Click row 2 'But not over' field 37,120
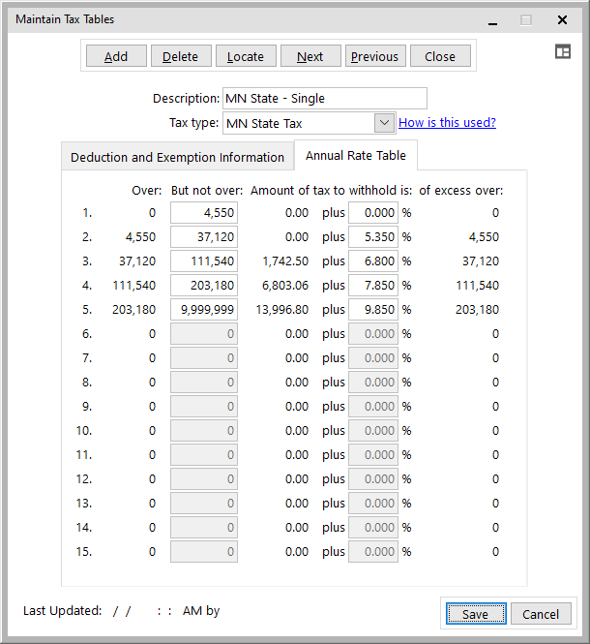The height and width of the screenshot is (644, 590). (x=204, y=237)
